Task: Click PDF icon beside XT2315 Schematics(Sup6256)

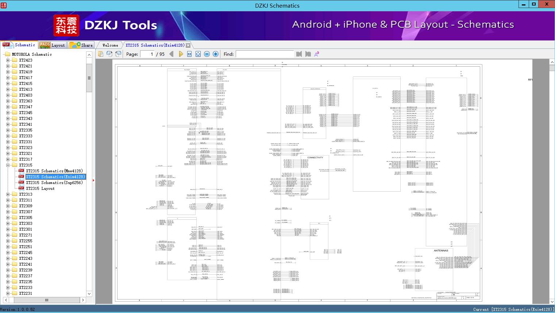Action: coord(21,183)
